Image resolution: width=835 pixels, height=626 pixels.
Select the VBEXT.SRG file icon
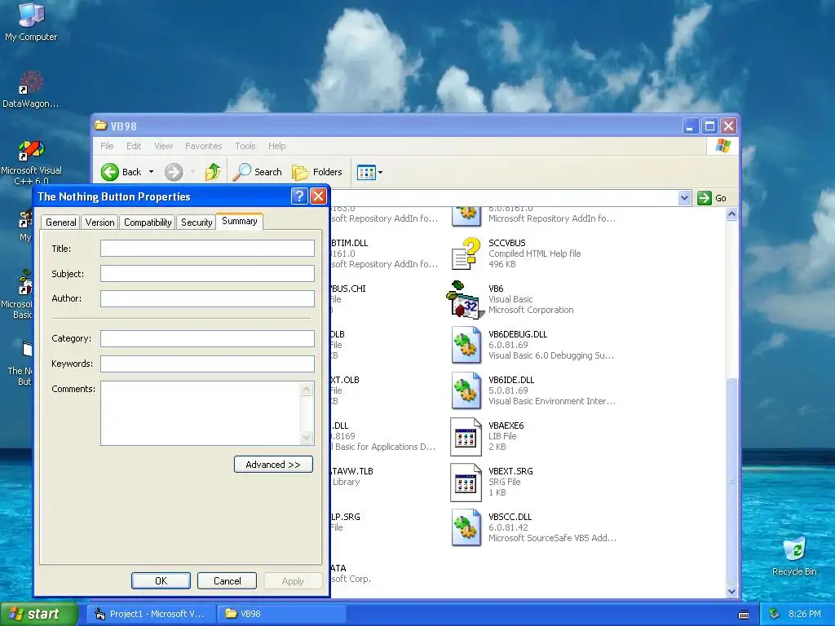(x=466, y=483)
